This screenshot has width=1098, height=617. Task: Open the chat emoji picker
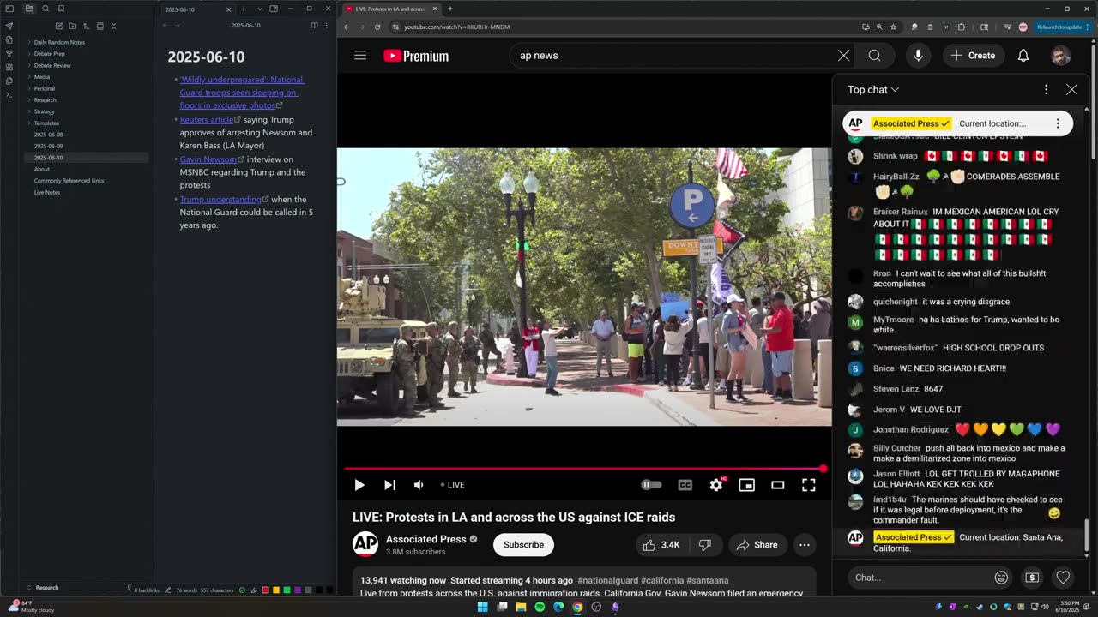click(x=1001, y=578)
